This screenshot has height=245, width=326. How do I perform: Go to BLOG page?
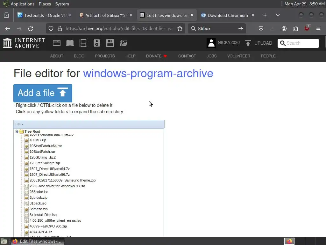79,56
